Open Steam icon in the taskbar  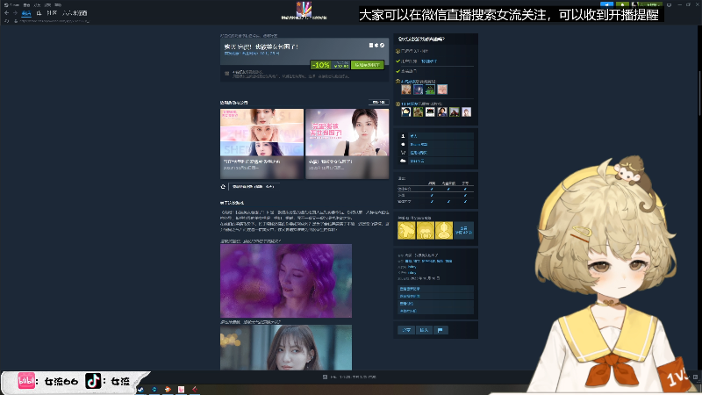140,389
